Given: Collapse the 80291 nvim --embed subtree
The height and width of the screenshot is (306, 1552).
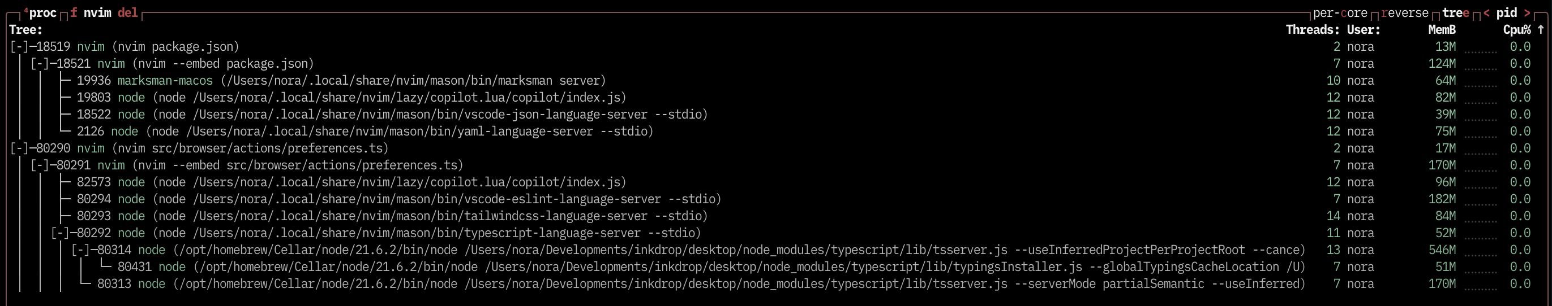Looking at the screenshot, I should coord(39,165).
